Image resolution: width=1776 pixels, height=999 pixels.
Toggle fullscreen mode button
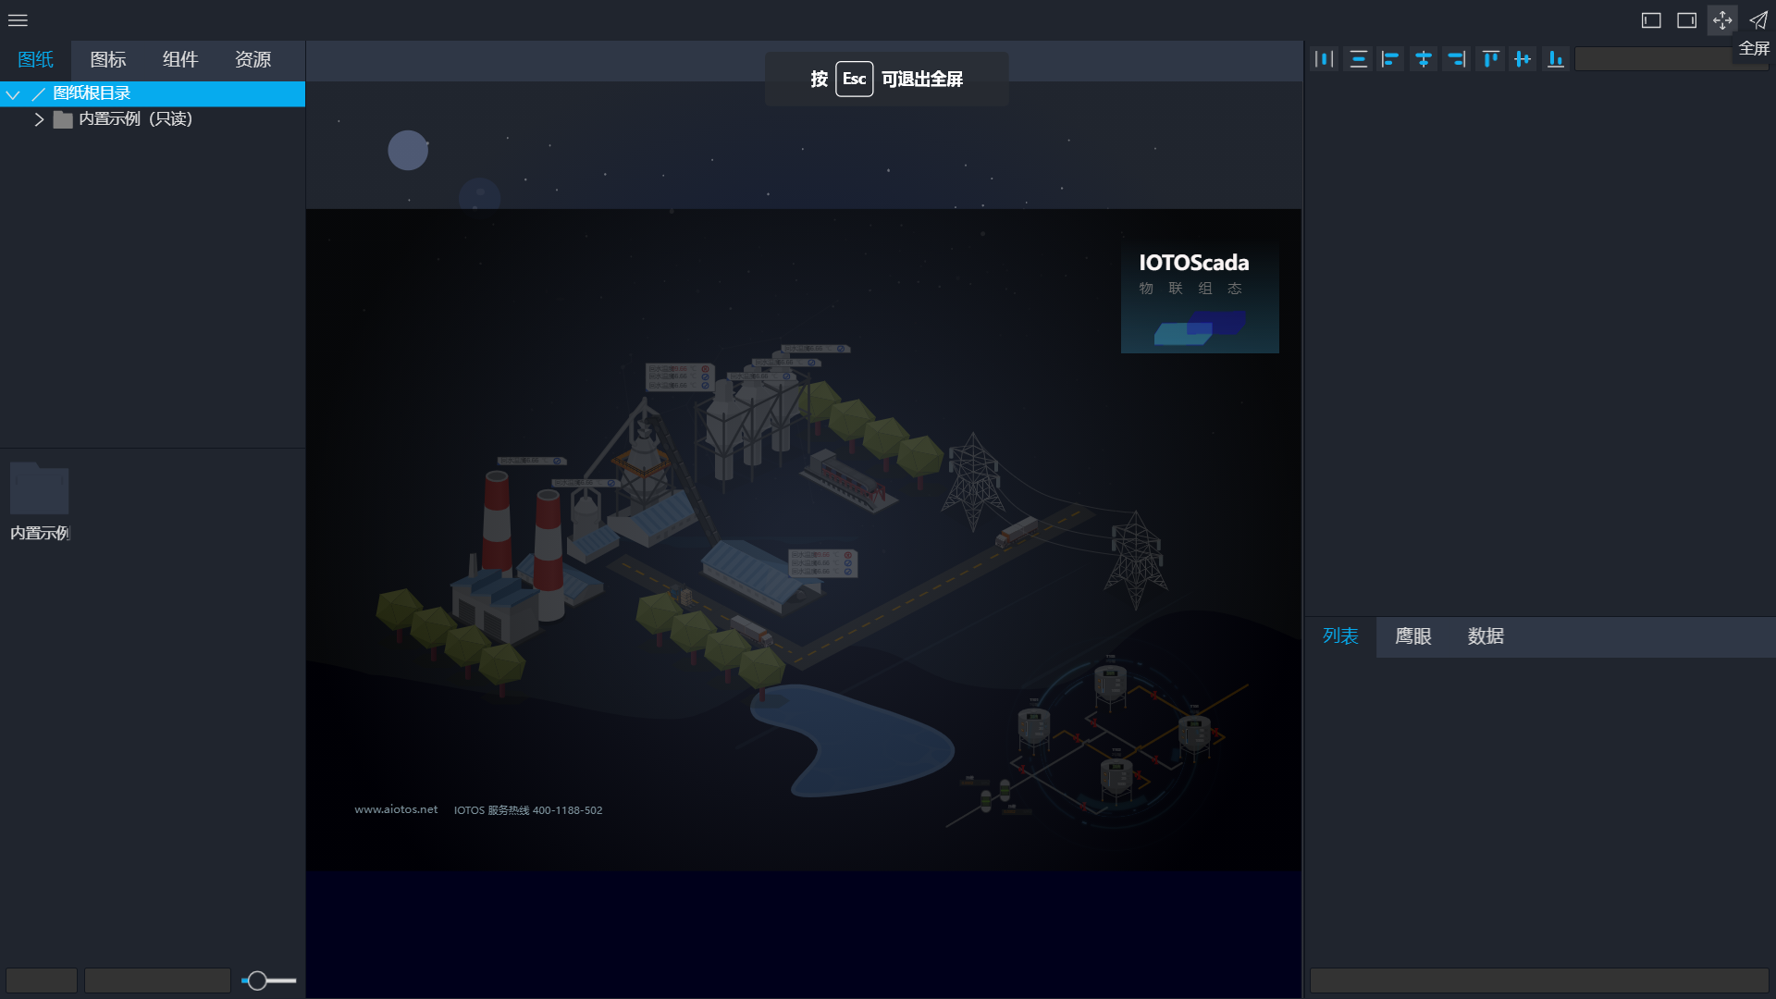1721,20
